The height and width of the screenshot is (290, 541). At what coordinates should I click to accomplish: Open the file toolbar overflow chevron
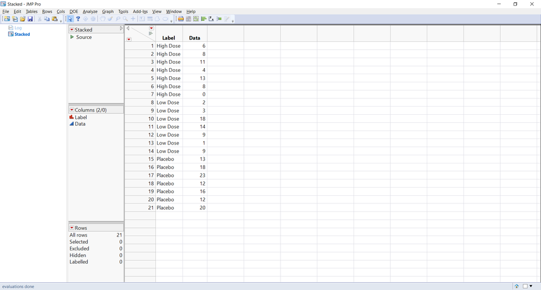point(61,21)
